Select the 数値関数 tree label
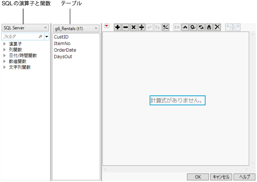This screenshot has height=182, width=257. coord(17,61)
